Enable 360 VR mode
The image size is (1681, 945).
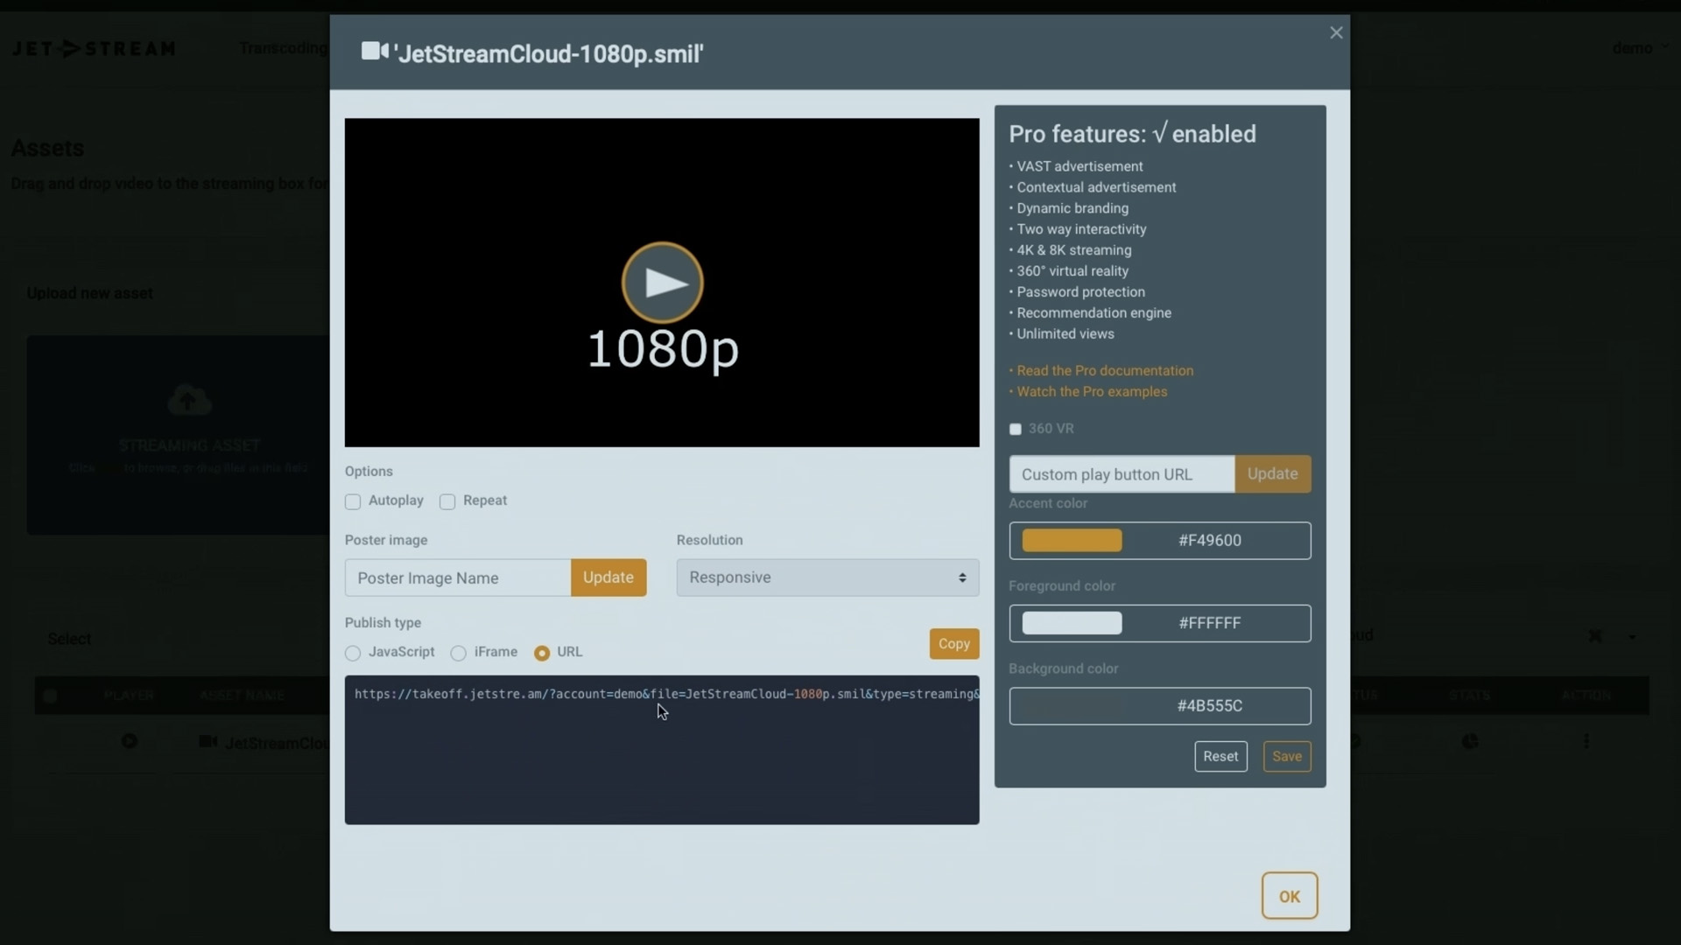(1016, 429)
